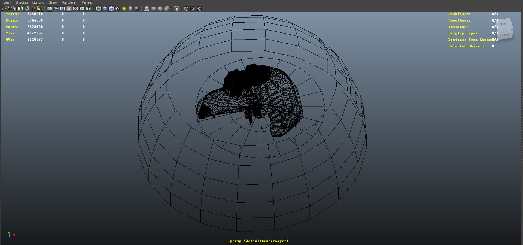Toggle the X-Ray Joints icon
This screenshot has width=523, height=245.
click(199, 9)
